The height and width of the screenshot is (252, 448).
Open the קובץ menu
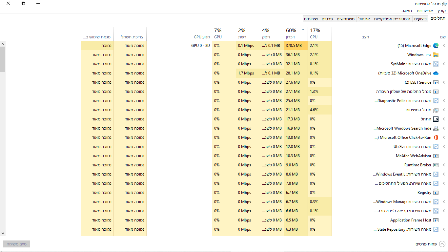(x=441, y=11)
